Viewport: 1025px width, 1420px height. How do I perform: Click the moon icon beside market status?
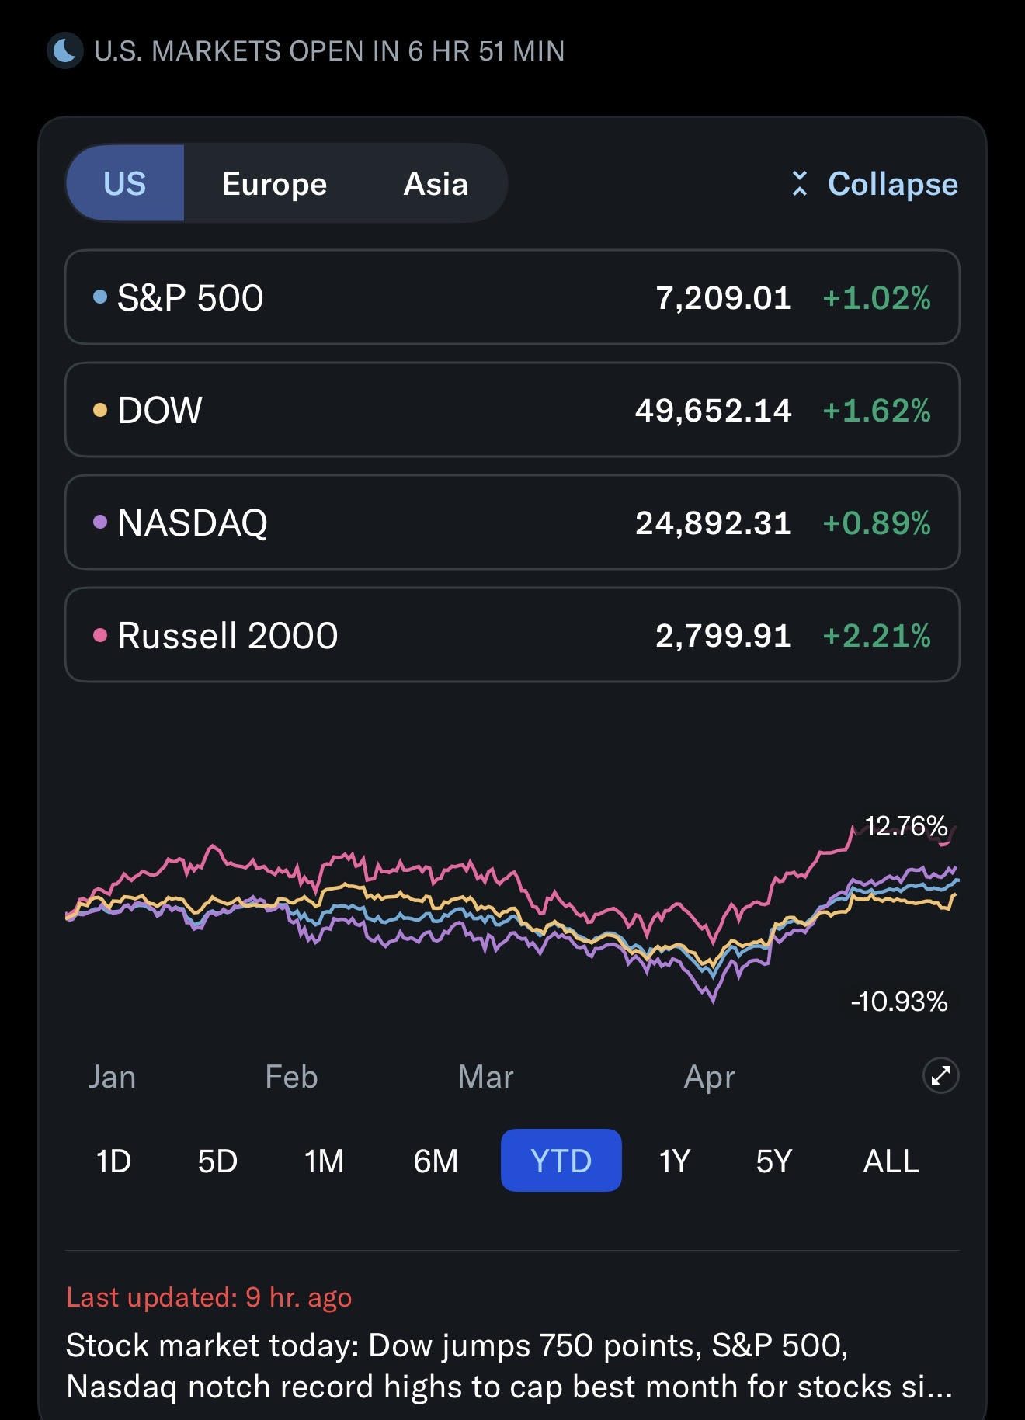[x=65, y=51]
